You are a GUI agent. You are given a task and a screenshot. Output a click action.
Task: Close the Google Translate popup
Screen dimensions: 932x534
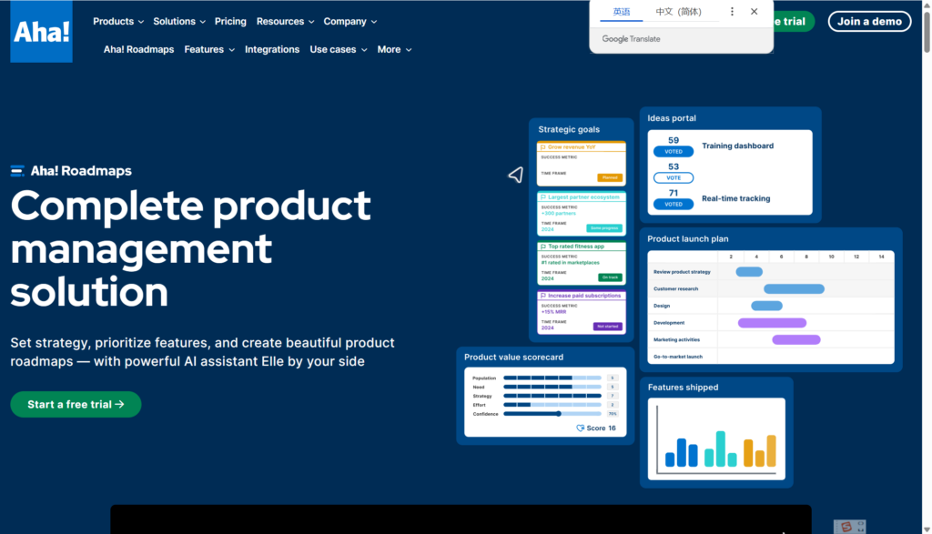[x=754, y=12]
